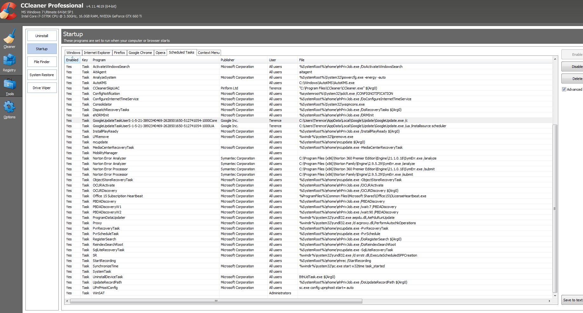Toggle the Advanced checkbox
Image resolution: width=583 pixels, height=313 pixels.
pyautogui.click(x=564, y=89)
